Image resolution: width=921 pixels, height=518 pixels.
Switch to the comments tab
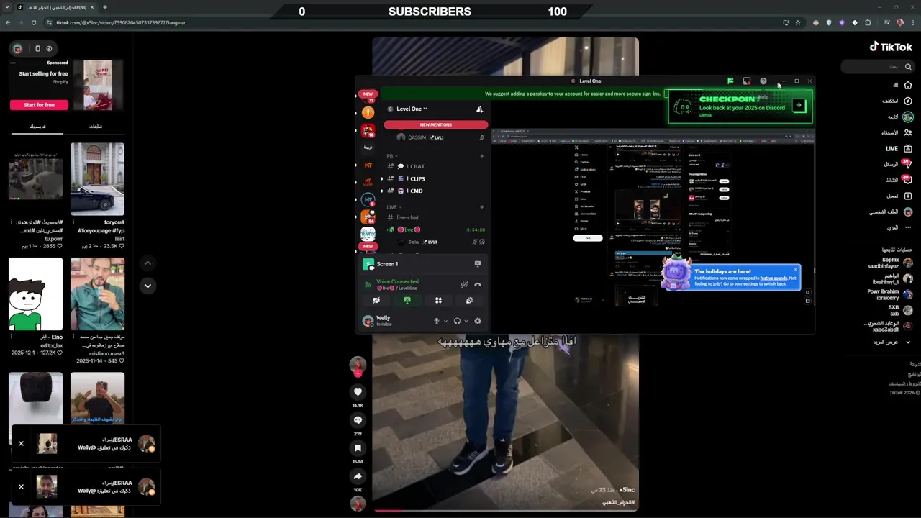tap(96, 127)
